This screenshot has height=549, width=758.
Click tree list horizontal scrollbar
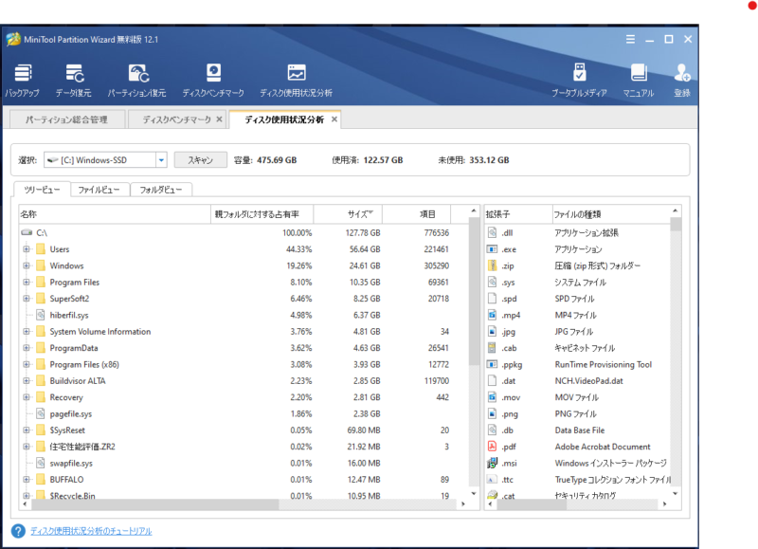tap(154, 504)
